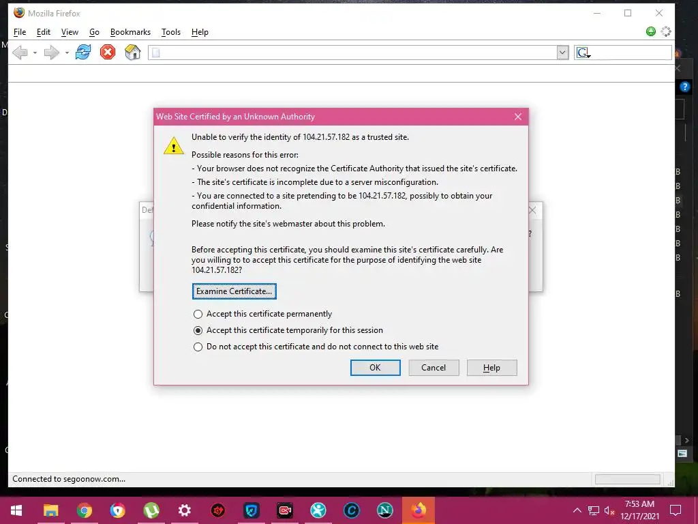Go to the home page icon
Viewport: 698px width, 524px height.
(133, 52)
